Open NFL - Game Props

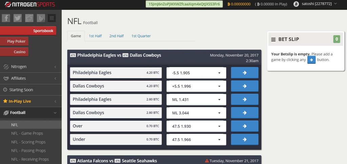click(27, 134)
